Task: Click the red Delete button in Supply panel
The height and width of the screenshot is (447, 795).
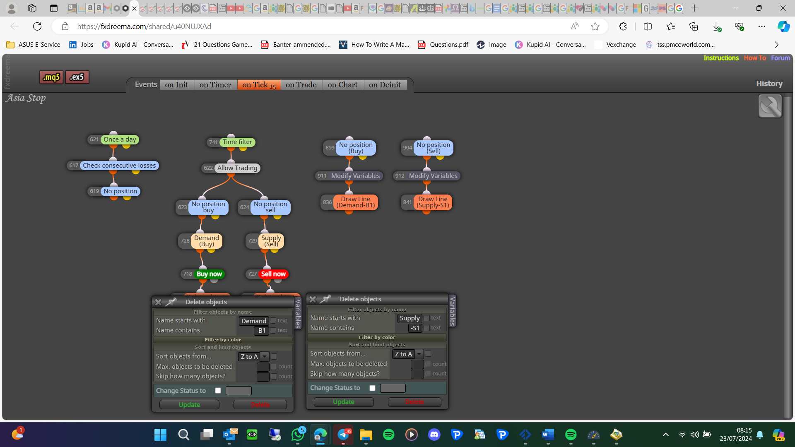Action: (414, 402)
